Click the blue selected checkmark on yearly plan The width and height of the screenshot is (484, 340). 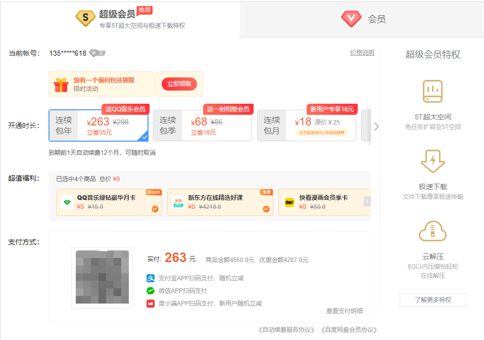(x=144, y=137)
